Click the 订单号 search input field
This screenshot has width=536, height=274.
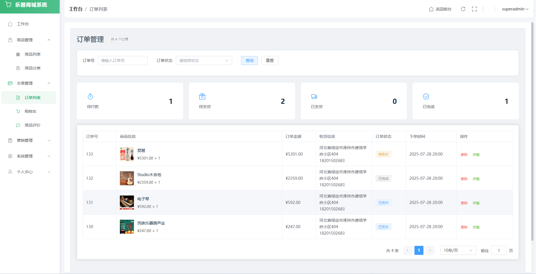pos(123,60)
